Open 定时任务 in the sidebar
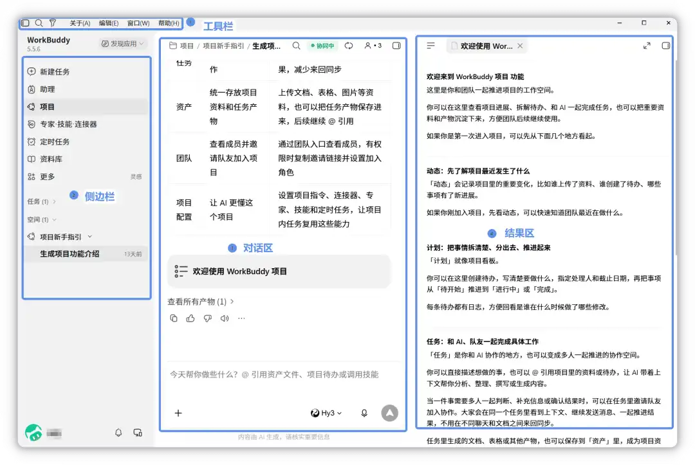The height and width of the screenshot is (465, 695). click(x=86, y=141)
